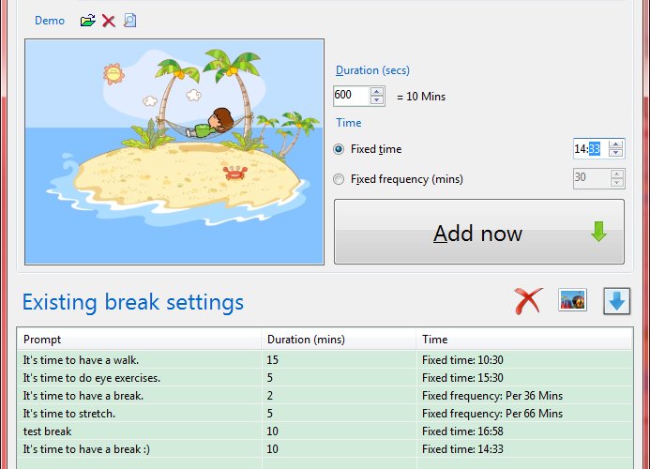Screen dimensions: 650x469
Task: Select the Fixed time radio button
Action: click(x=339, y=149)
